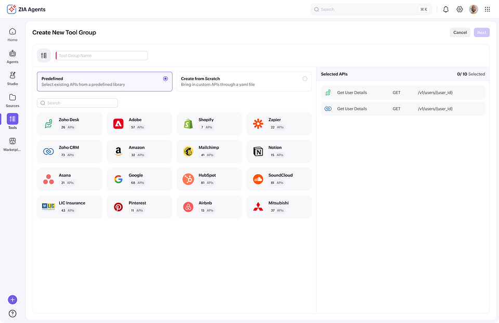Open the apps grid launcher

[x=487, y=9]
